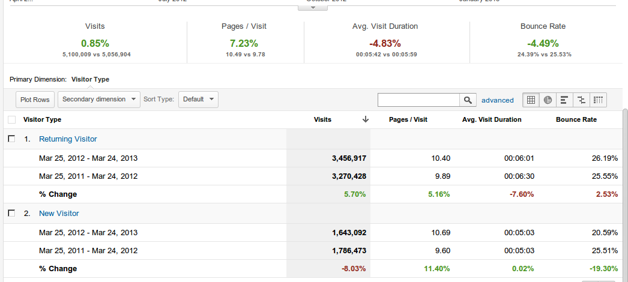Click the table search input field
Screen dimensions: 628x282
point(418,100)
